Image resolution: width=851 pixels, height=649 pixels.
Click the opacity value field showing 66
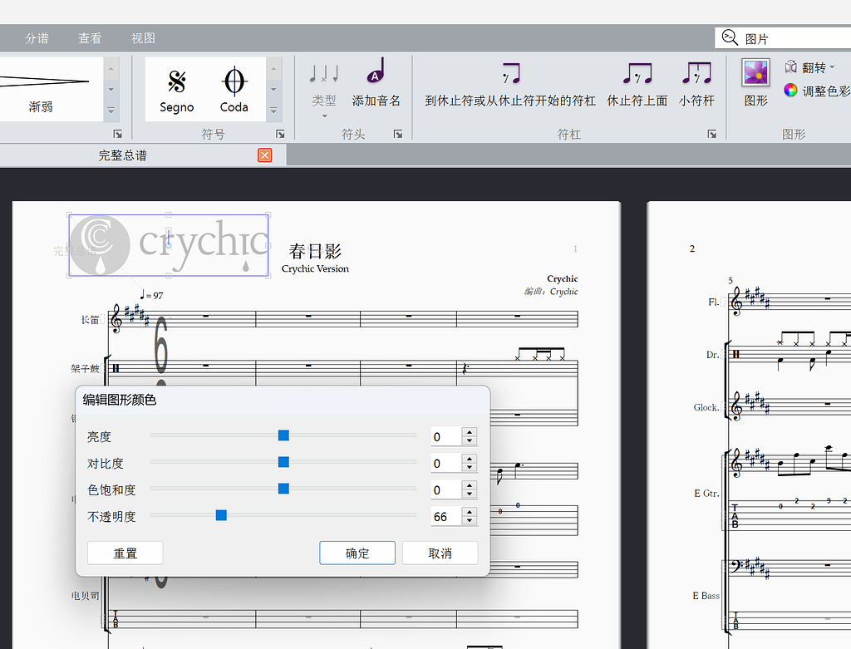[449, 515]
